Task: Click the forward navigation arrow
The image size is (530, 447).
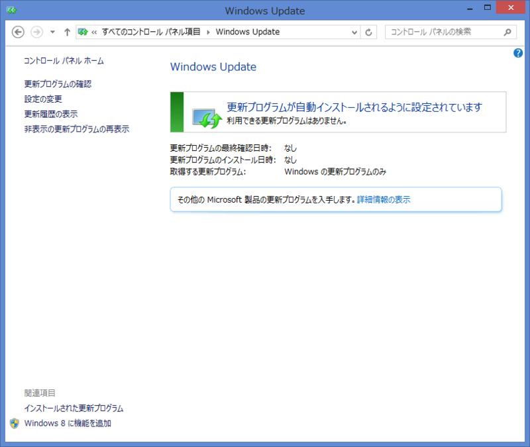Action: point(37,32)
